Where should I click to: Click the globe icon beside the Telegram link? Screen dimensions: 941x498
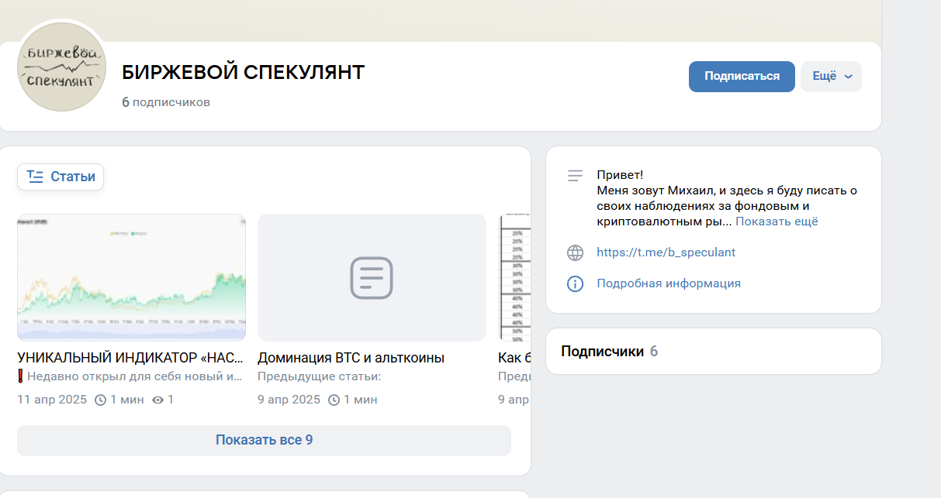click(575, 252)
